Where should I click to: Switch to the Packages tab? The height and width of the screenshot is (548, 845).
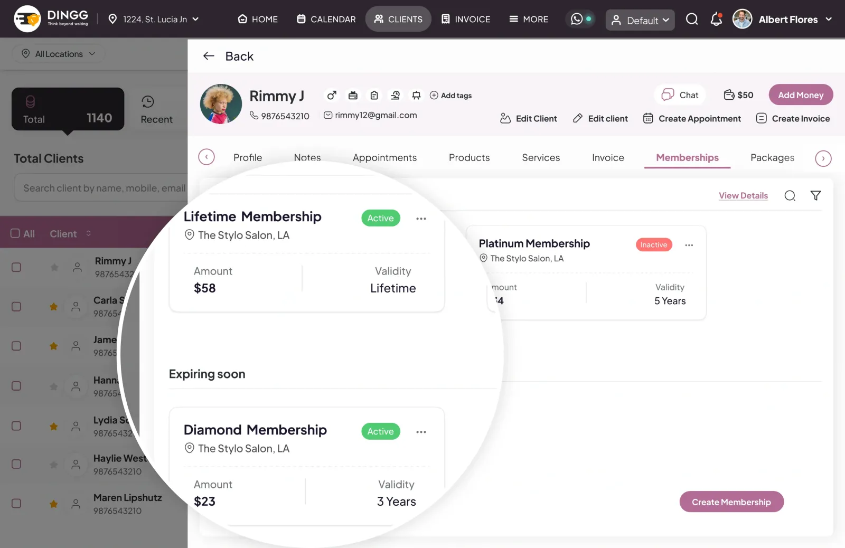pyautogui.click(x=772, y=158)
